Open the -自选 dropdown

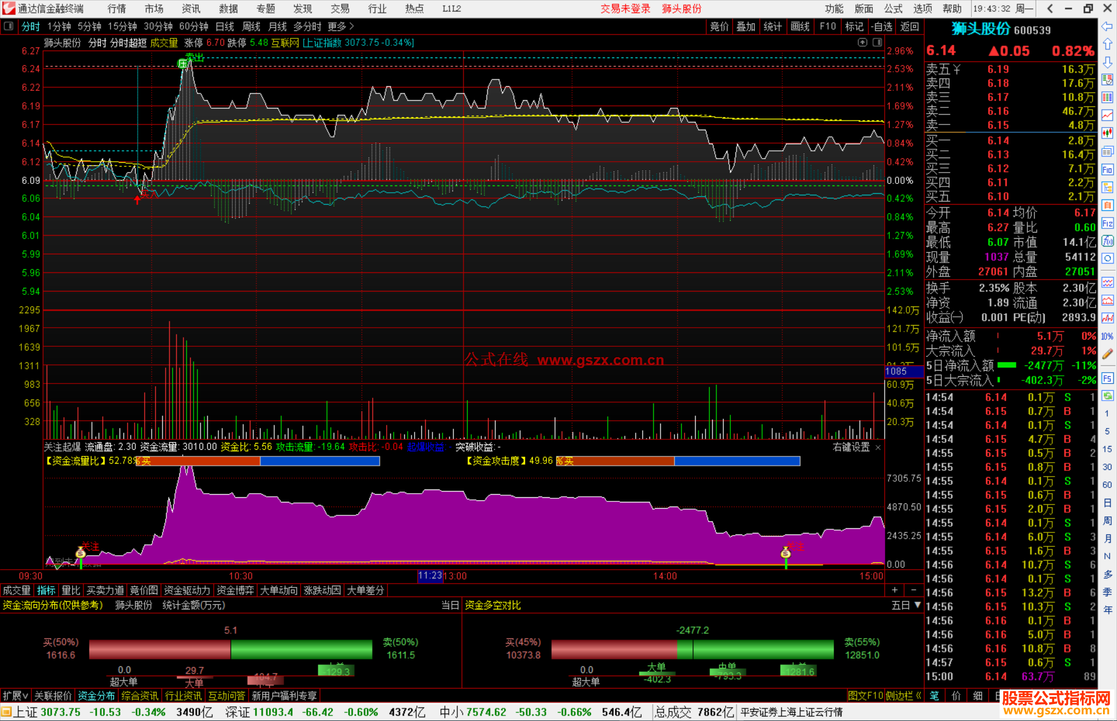(881, 26)
